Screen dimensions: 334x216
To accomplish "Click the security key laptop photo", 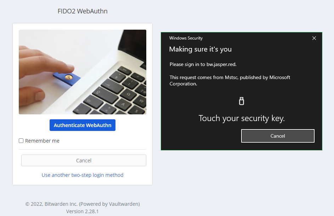I will point(83,72).
